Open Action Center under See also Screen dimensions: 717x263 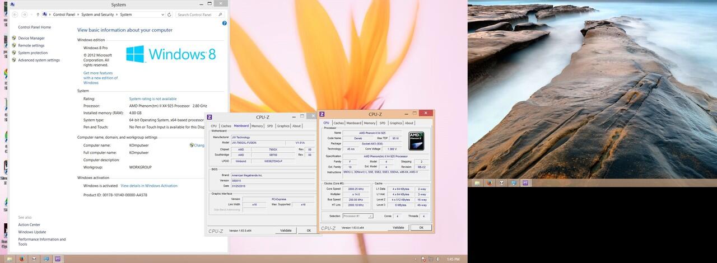pyautogui.click(x=29, y=224)
